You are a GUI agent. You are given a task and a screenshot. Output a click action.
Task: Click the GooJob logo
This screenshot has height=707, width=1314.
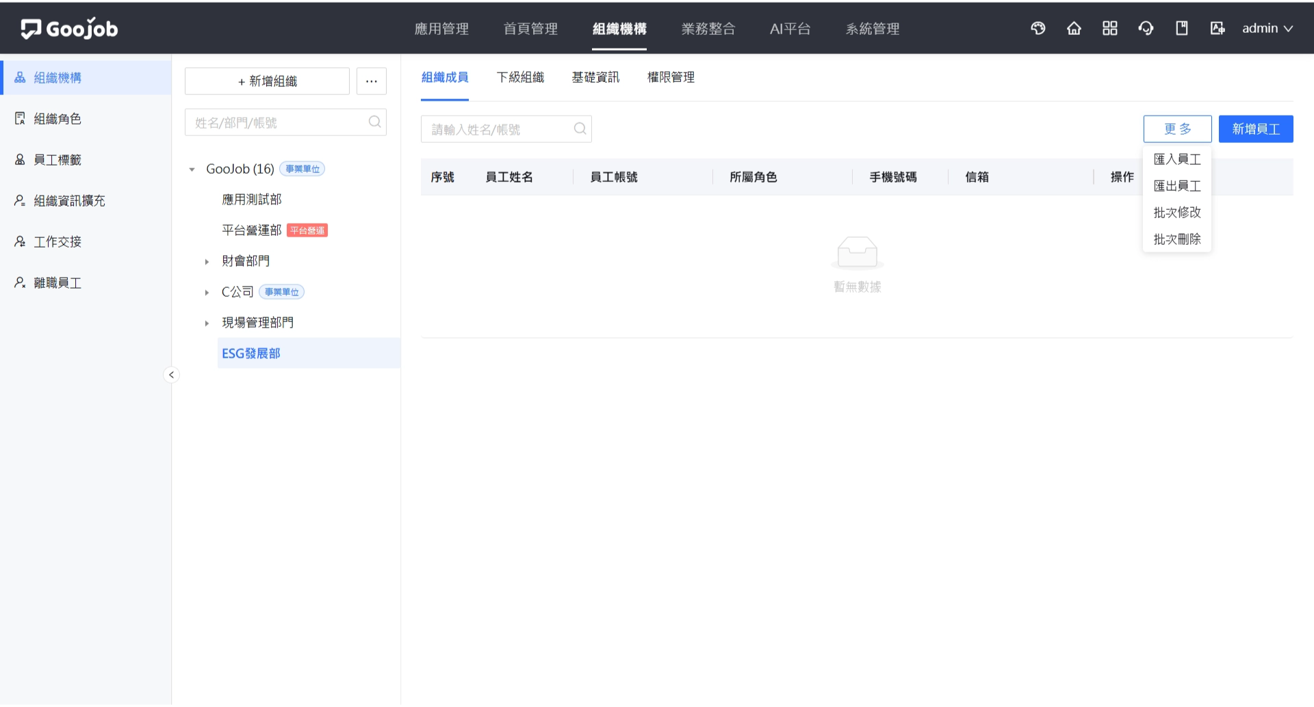[69, 28]
